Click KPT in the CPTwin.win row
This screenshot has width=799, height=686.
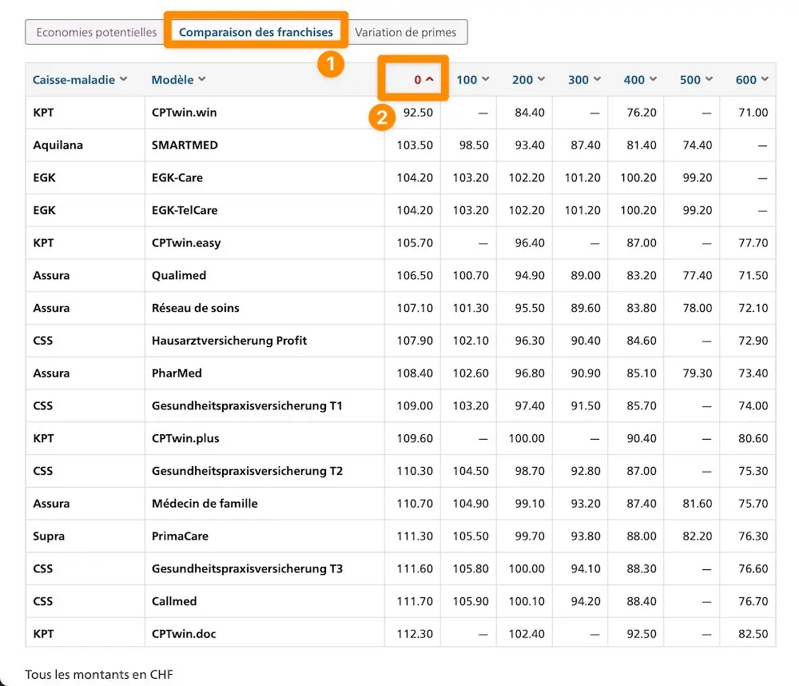click(x=43, y=112)
